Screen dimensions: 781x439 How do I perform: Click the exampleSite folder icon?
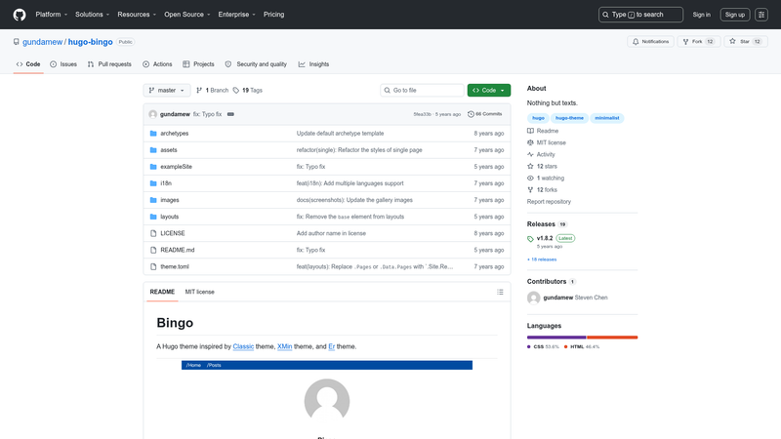[x=153, y=167]
